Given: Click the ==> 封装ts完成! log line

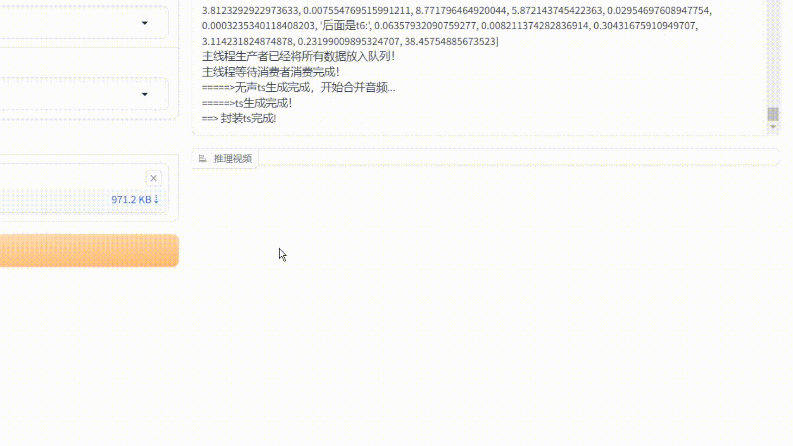Looking at the screenshot, I should [239, 119].
